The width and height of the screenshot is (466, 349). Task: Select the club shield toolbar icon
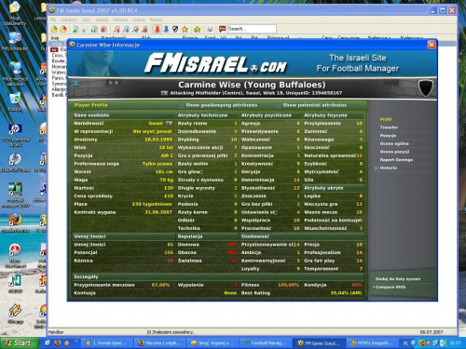(x=175, y=29)
